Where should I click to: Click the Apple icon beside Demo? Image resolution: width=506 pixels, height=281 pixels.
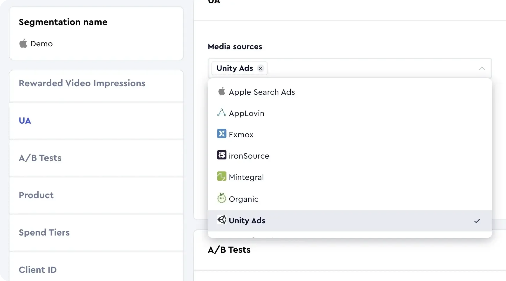pos(23,43)
